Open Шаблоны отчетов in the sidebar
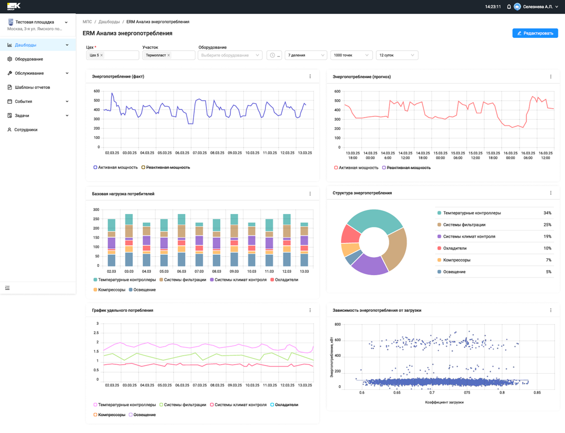Viewport: 565px width, 433px height. [32, 88]
